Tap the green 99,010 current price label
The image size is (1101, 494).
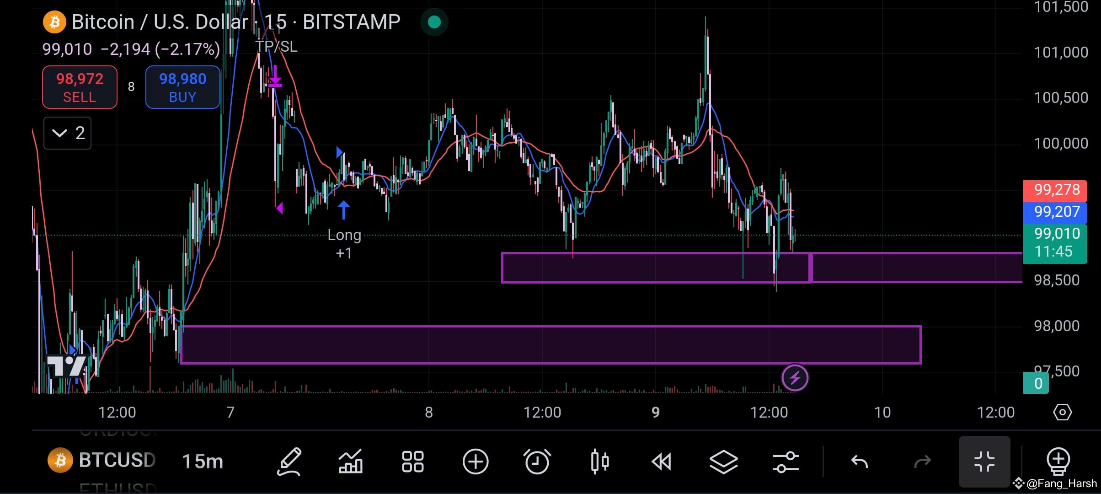pyautogui.click(x=1055, y=243)
